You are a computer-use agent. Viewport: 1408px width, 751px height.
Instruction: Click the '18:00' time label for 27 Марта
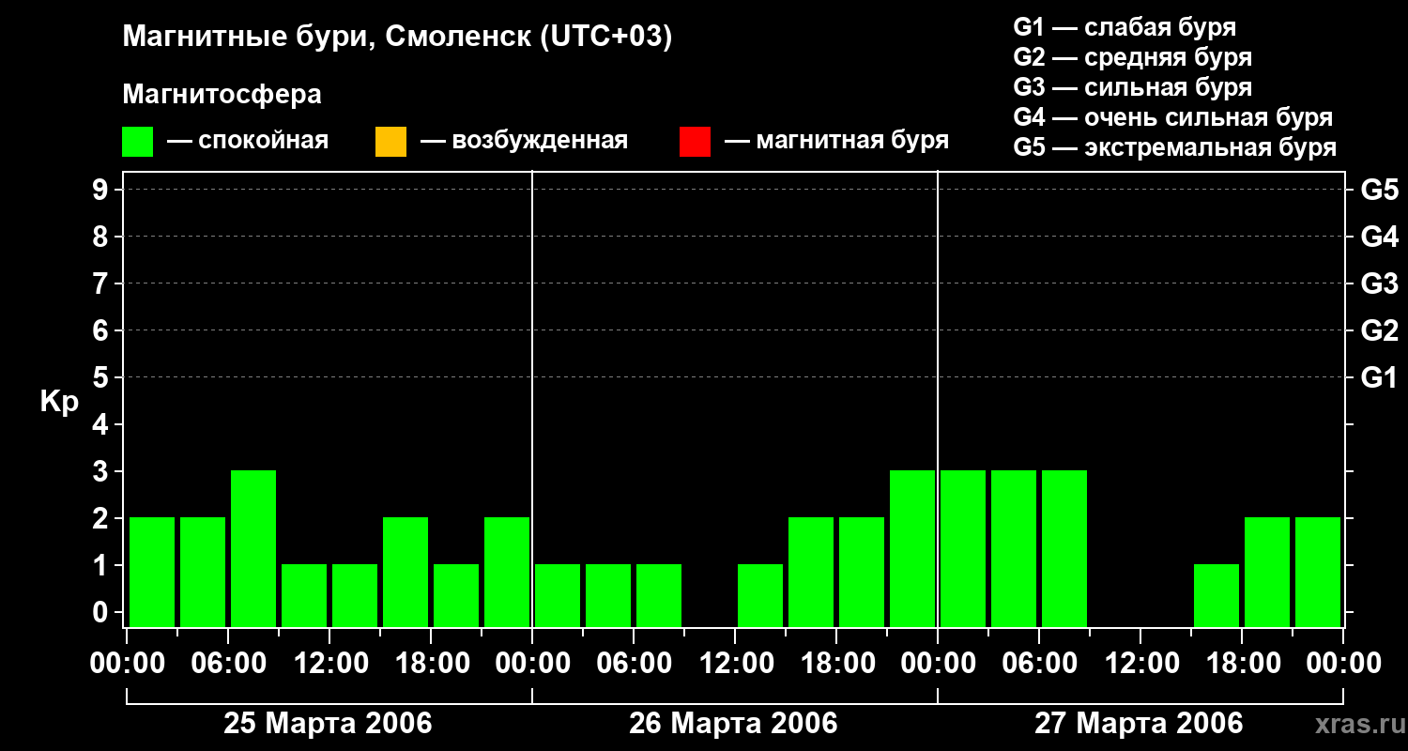pos(1242,664)
